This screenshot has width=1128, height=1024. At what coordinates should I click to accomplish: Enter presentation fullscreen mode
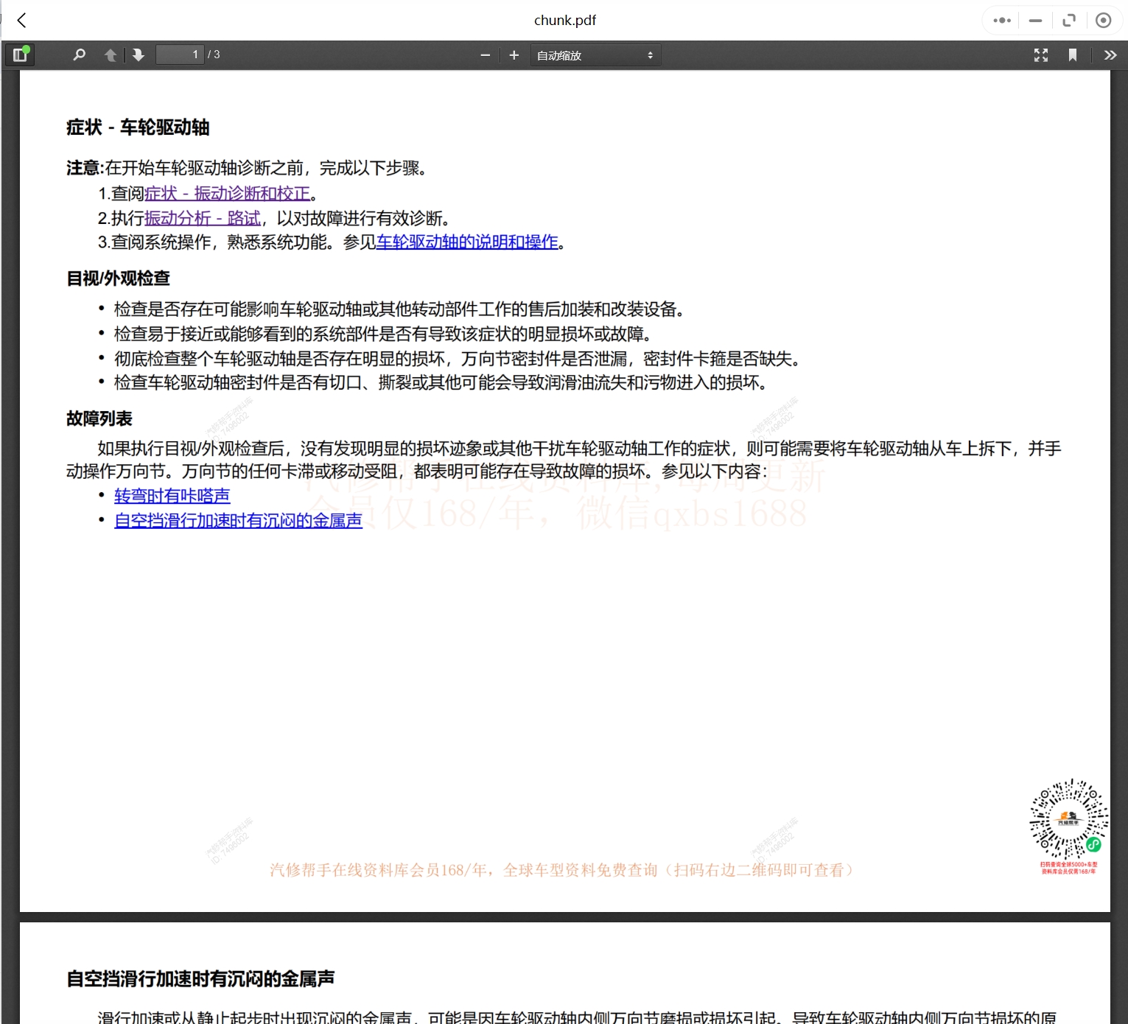point(1040,55)
